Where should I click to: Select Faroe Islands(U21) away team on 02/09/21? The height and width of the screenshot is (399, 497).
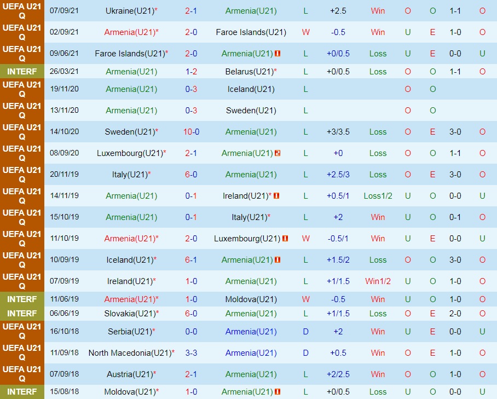[x=251, y=32]
